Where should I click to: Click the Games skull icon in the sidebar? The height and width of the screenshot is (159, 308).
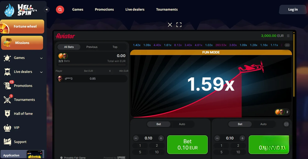pyautogui.click(x=7, y=58)
